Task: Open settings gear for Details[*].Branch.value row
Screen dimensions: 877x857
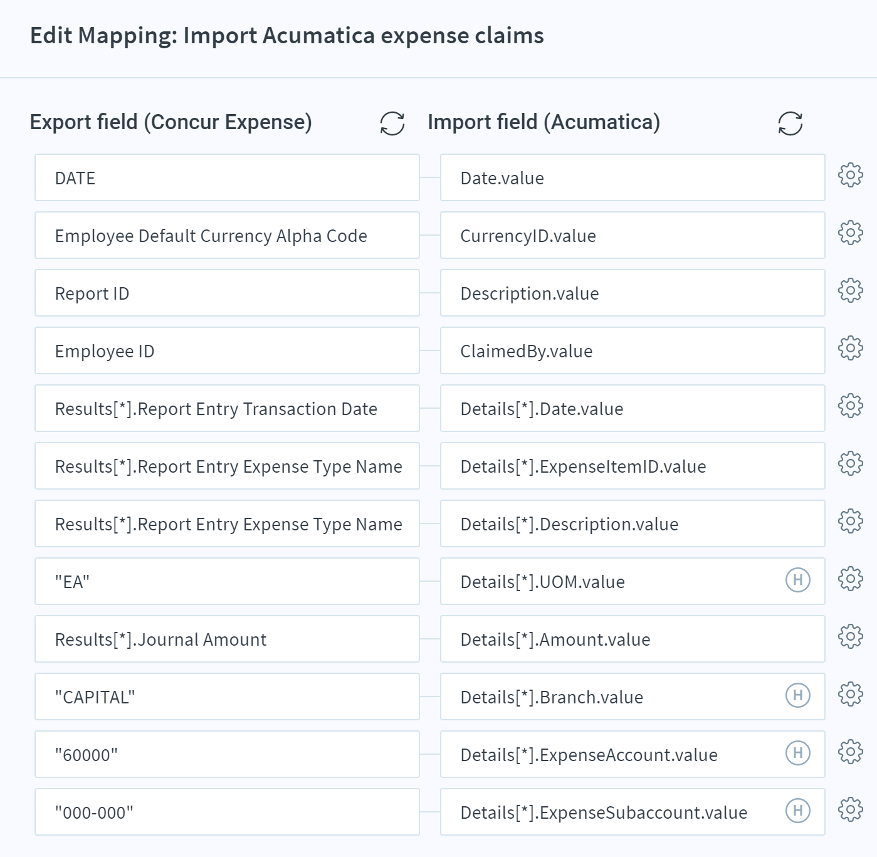Action: [851, 694]
